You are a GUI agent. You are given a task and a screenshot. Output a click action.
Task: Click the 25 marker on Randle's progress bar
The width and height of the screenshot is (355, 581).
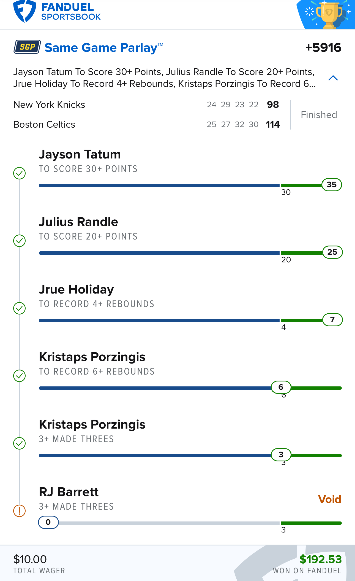coord(332,252)
